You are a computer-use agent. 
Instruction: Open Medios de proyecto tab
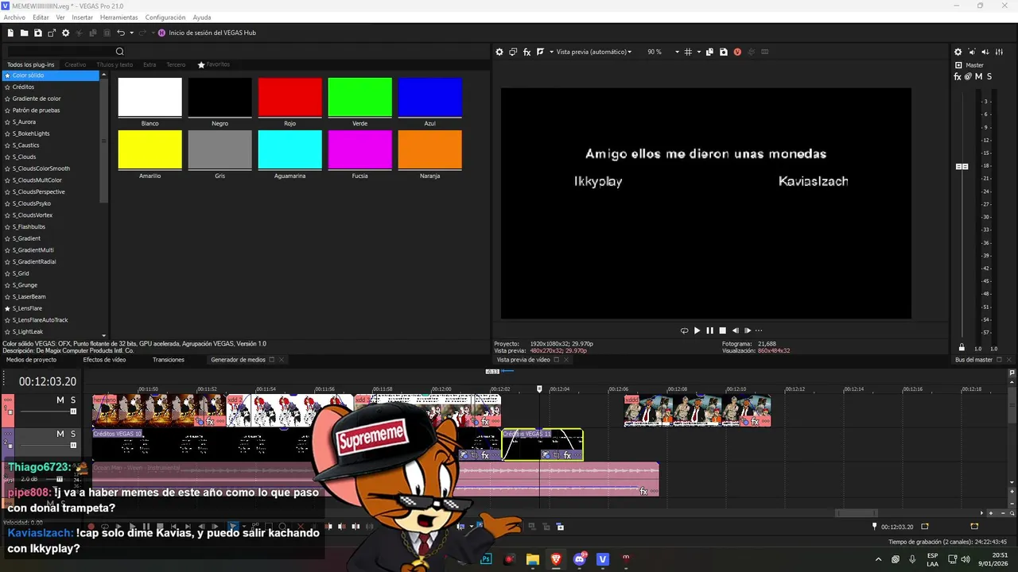31,360
